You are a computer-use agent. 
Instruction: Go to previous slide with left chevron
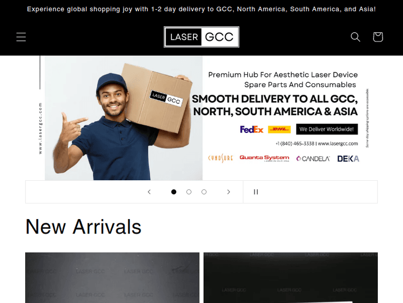pos(149,192)
